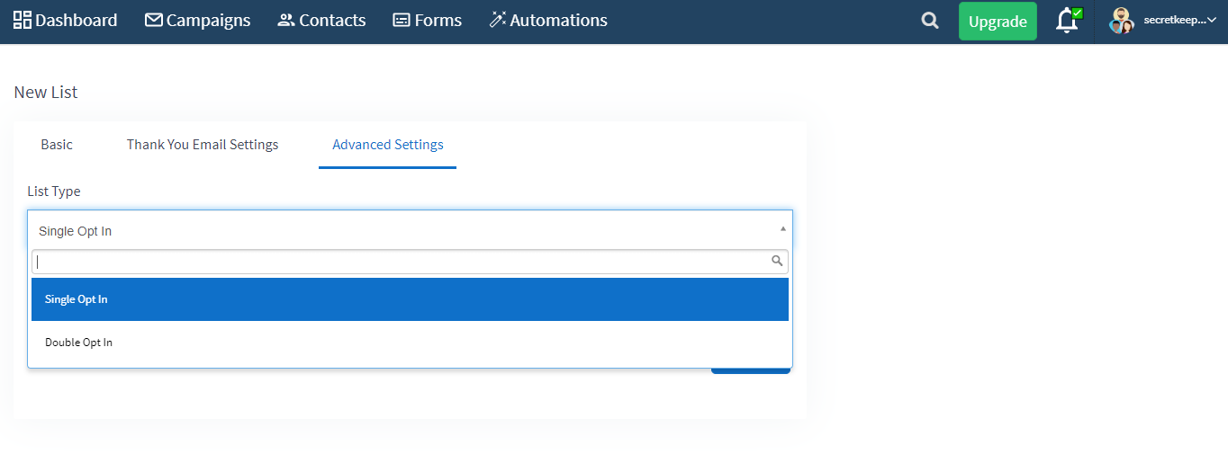
Task: Expand the secretkeep account menu chevron
Action: (x=1211, y=20)
